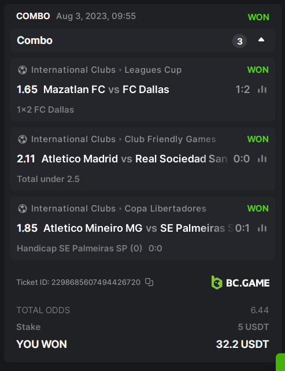
Task: Click the soccer ball icon beside Leagues Cup
Action: tap(23, 70)
